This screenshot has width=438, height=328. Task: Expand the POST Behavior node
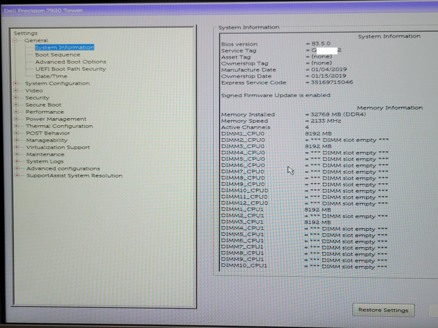(16, 134)
